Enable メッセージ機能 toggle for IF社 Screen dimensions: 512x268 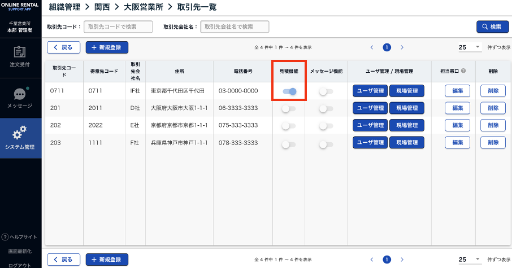326,91
